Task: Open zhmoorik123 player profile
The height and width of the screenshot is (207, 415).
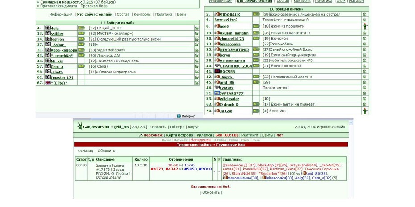Action: [x=232, y=39]
